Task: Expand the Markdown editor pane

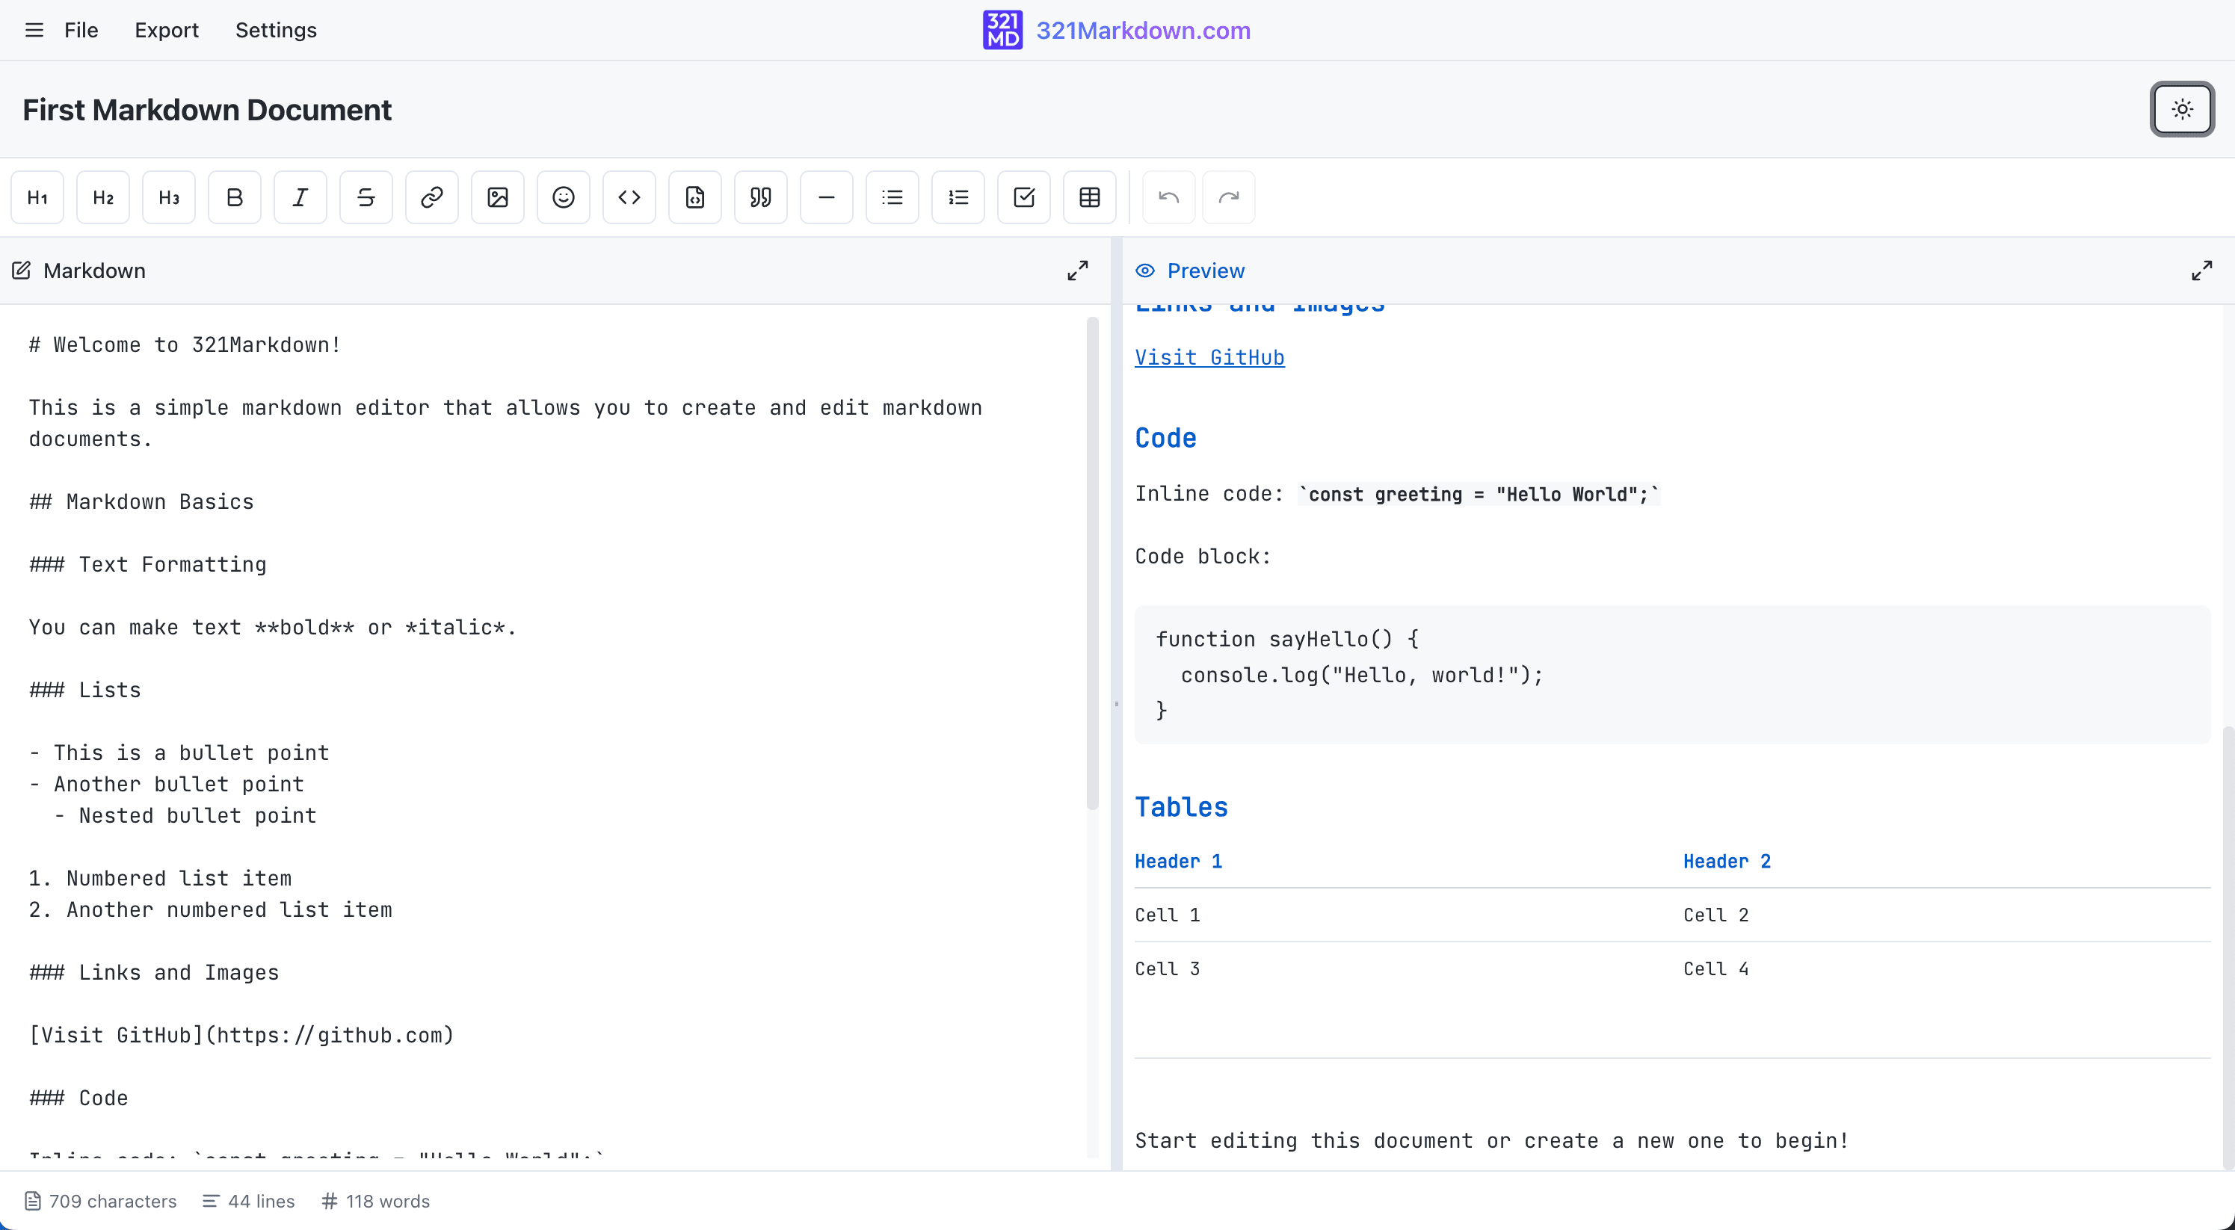Action: (1078, 271)
